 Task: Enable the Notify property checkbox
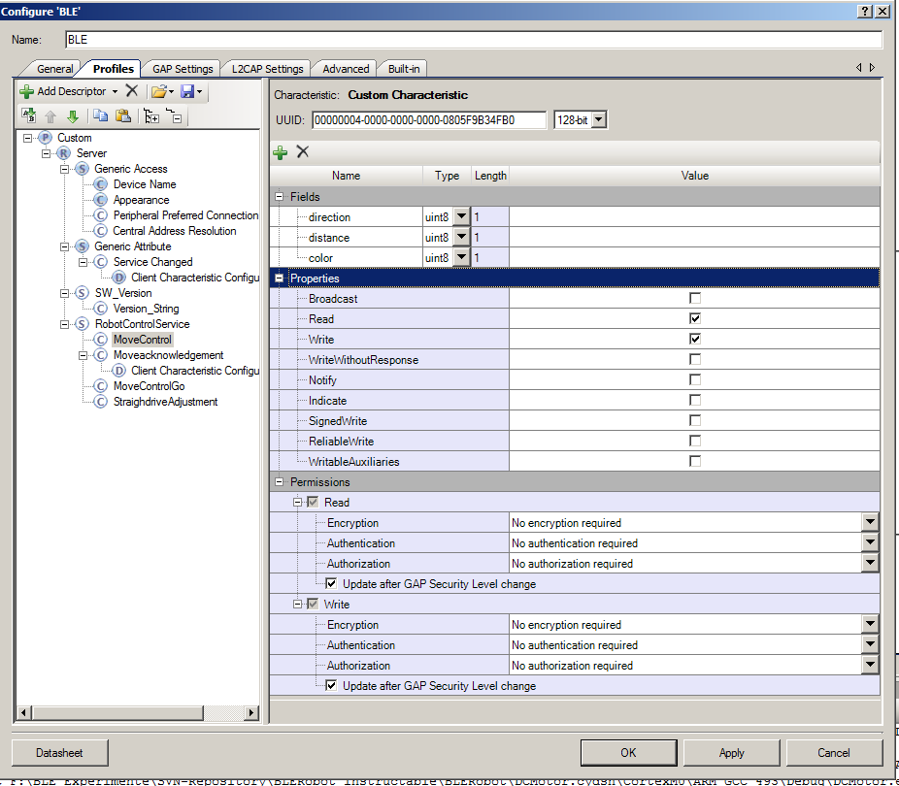695,379
